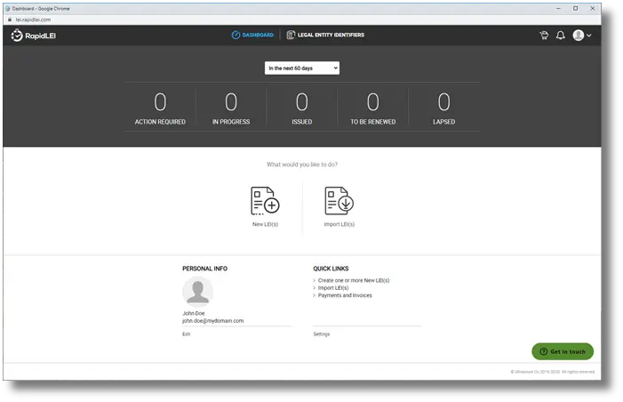Viewport: 623px width, 402px height.
Task: Show notifications bell
Action: pyautogui.click(x=560, y=36)
